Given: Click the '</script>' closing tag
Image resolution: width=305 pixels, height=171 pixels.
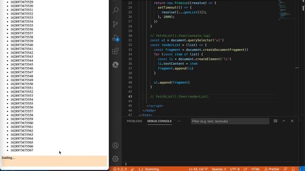Looking at the screenshot, I should (154, 106).
